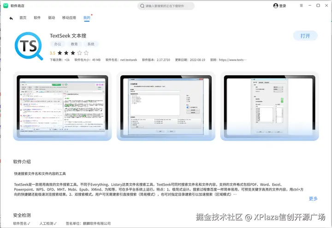
Task: Click the 更多 link
Action: [x=313, y=198]
